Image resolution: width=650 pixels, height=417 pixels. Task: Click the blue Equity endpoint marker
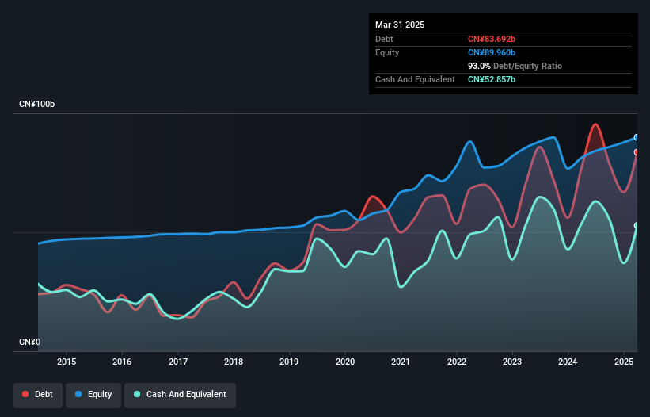click(637, 137)
